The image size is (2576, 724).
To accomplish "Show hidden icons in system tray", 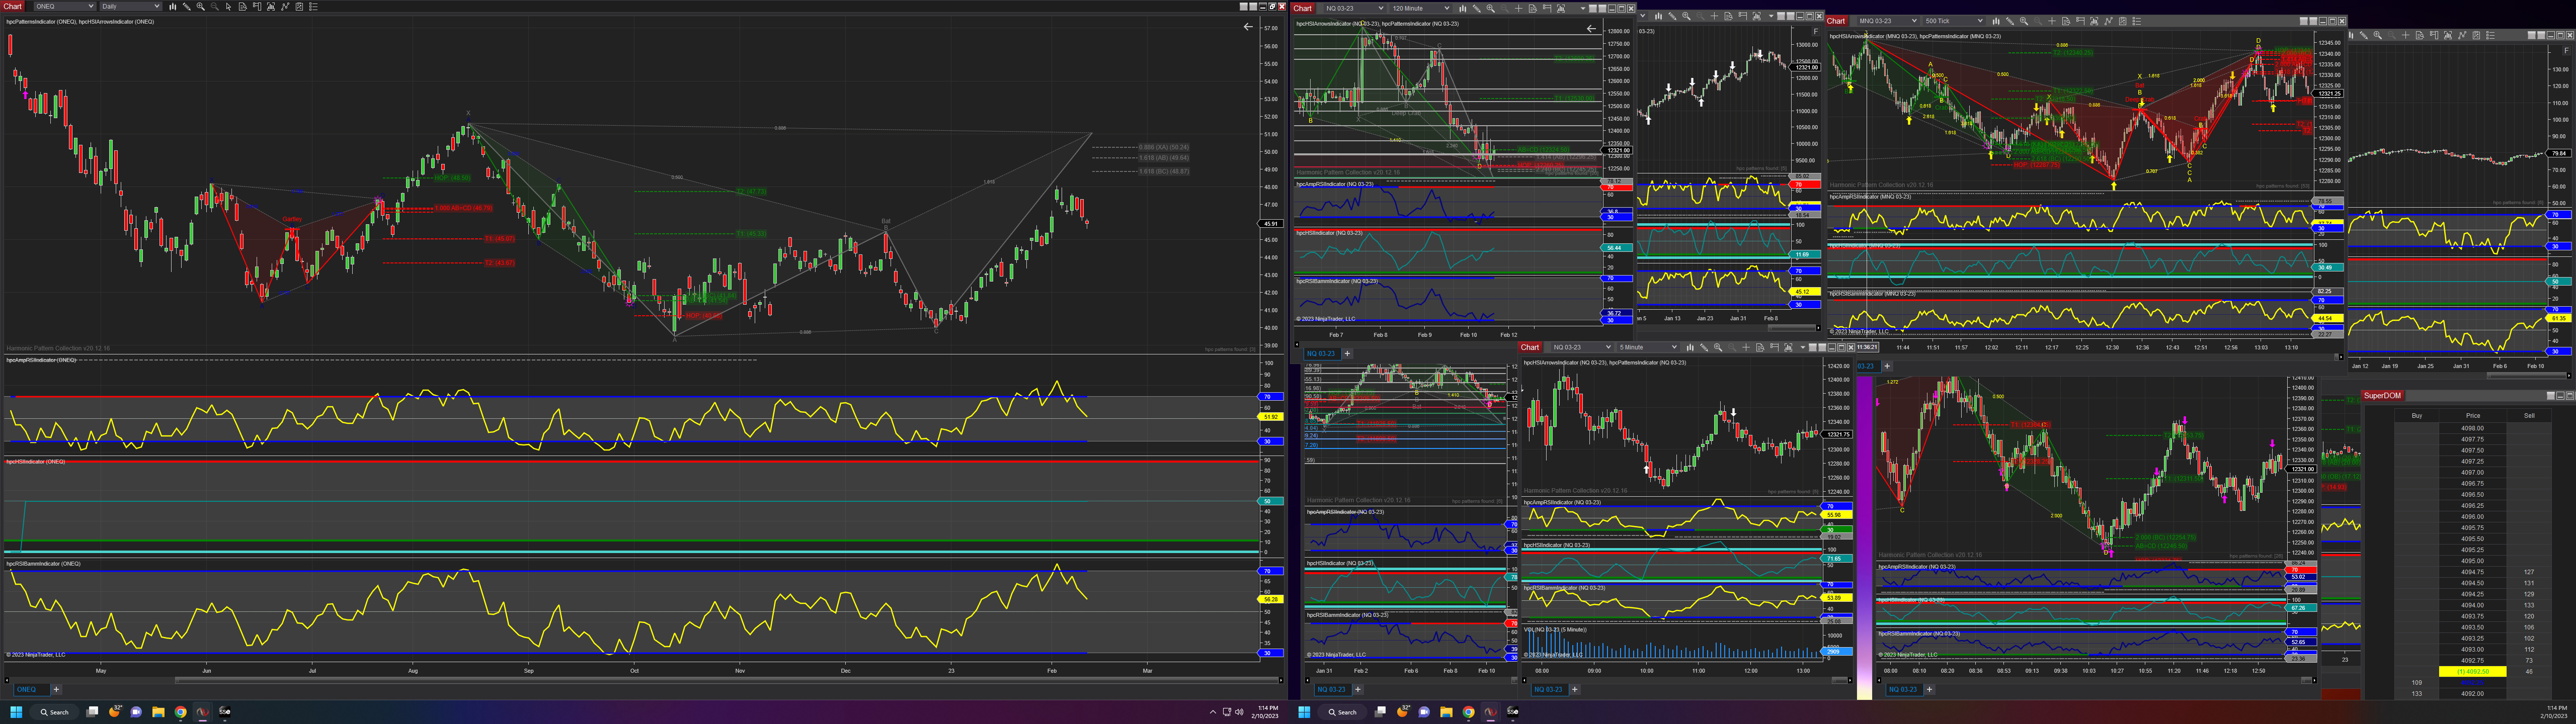I will pyautogui.click(x=1213, y=712).
